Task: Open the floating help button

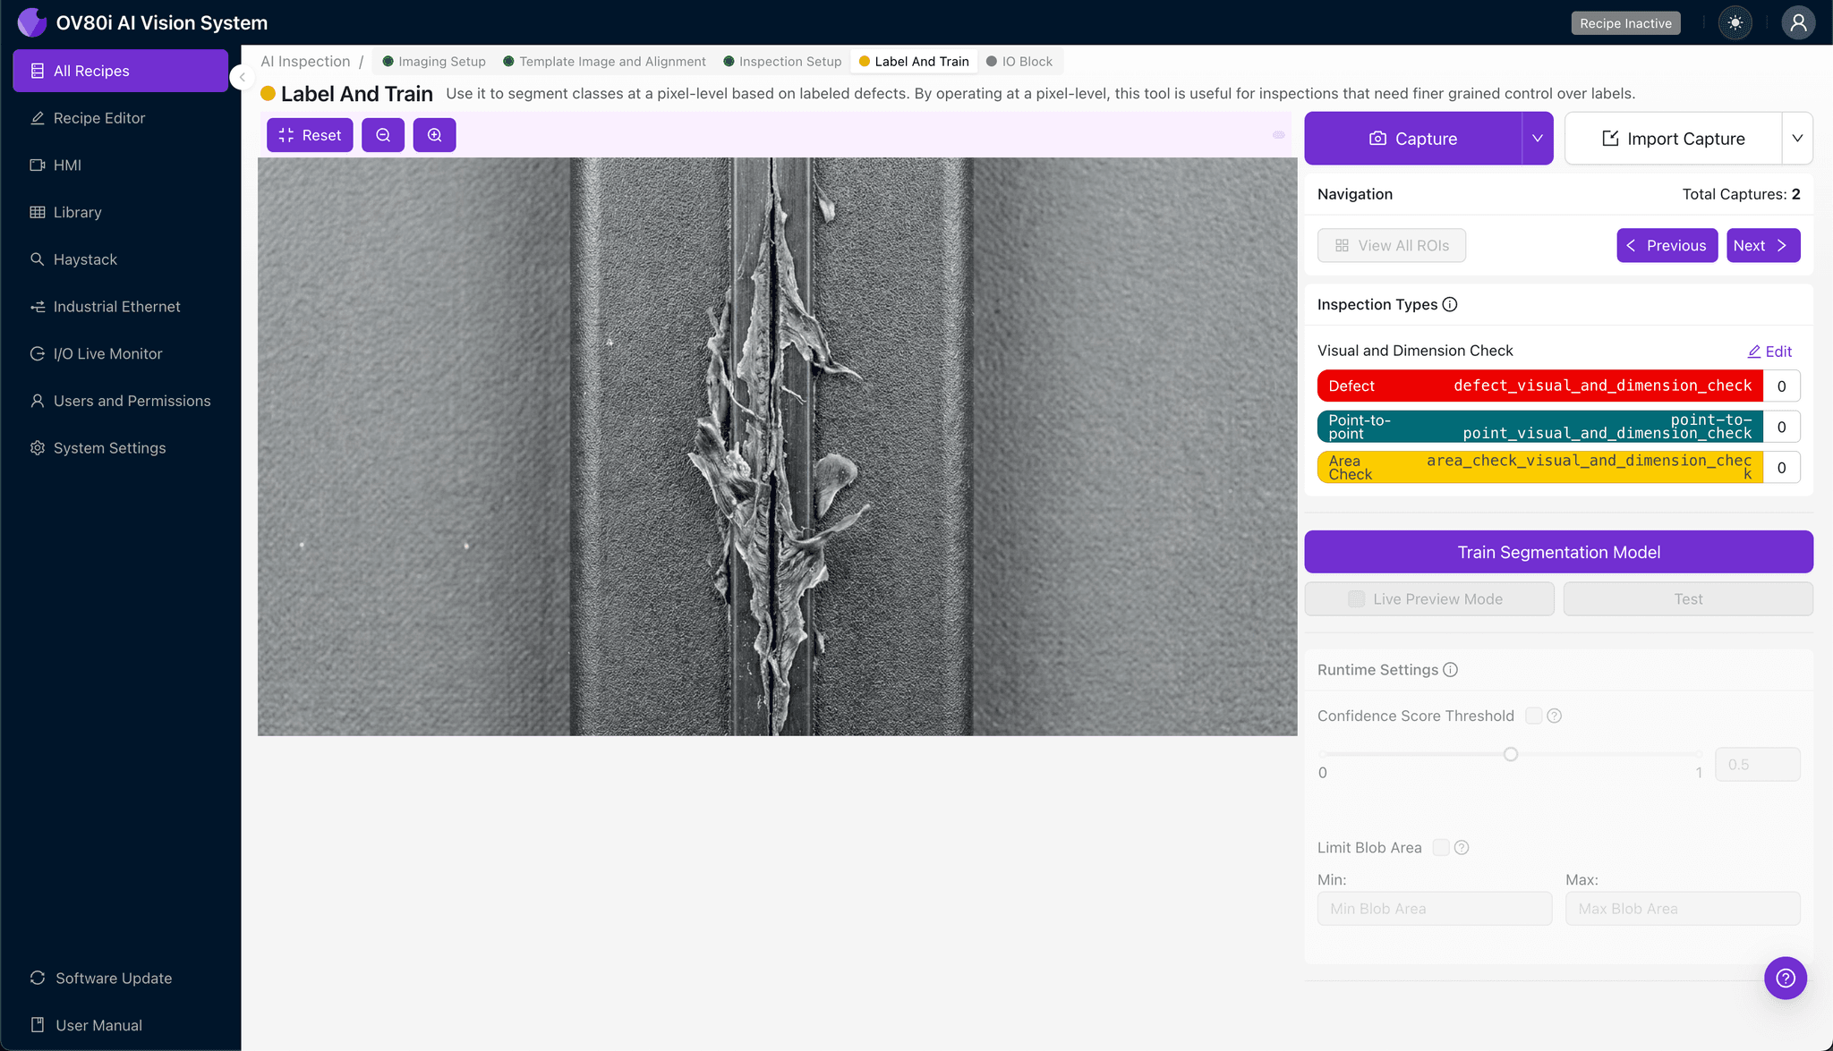Action: click(1786, 978)
